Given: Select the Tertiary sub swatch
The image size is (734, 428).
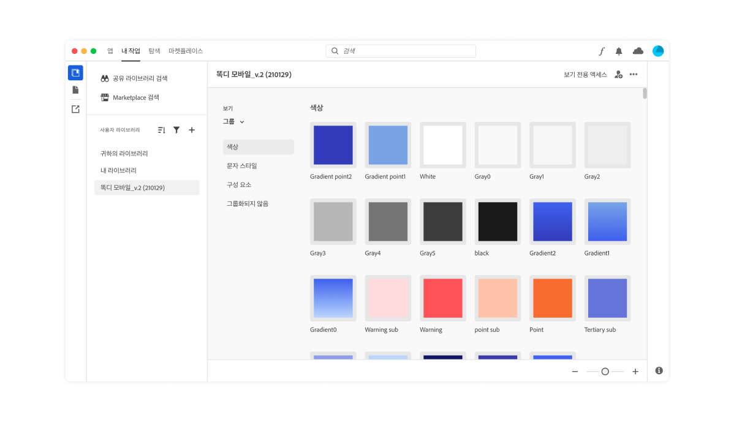Looking at the screenshot, I should point(607,298).
